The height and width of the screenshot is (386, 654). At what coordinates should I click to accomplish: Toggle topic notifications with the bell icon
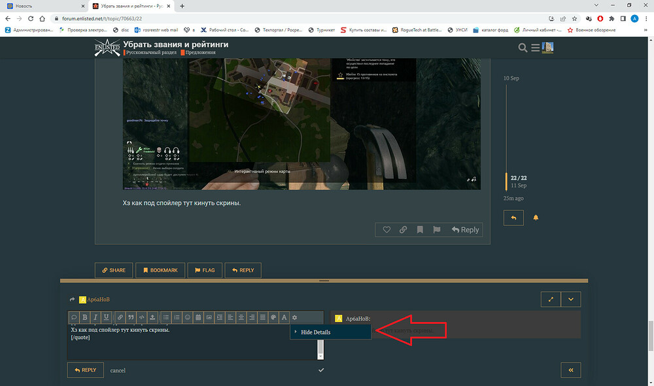click(536, 217)
